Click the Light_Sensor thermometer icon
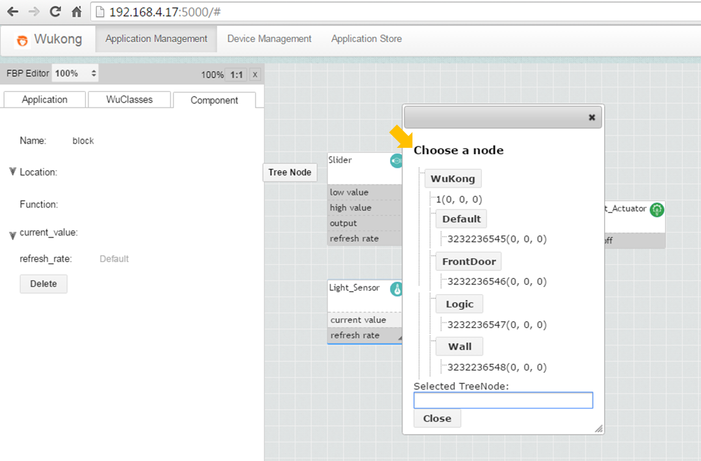Viewport: 701px width, 461px height. pyautogui.click(x=396, y=289)
